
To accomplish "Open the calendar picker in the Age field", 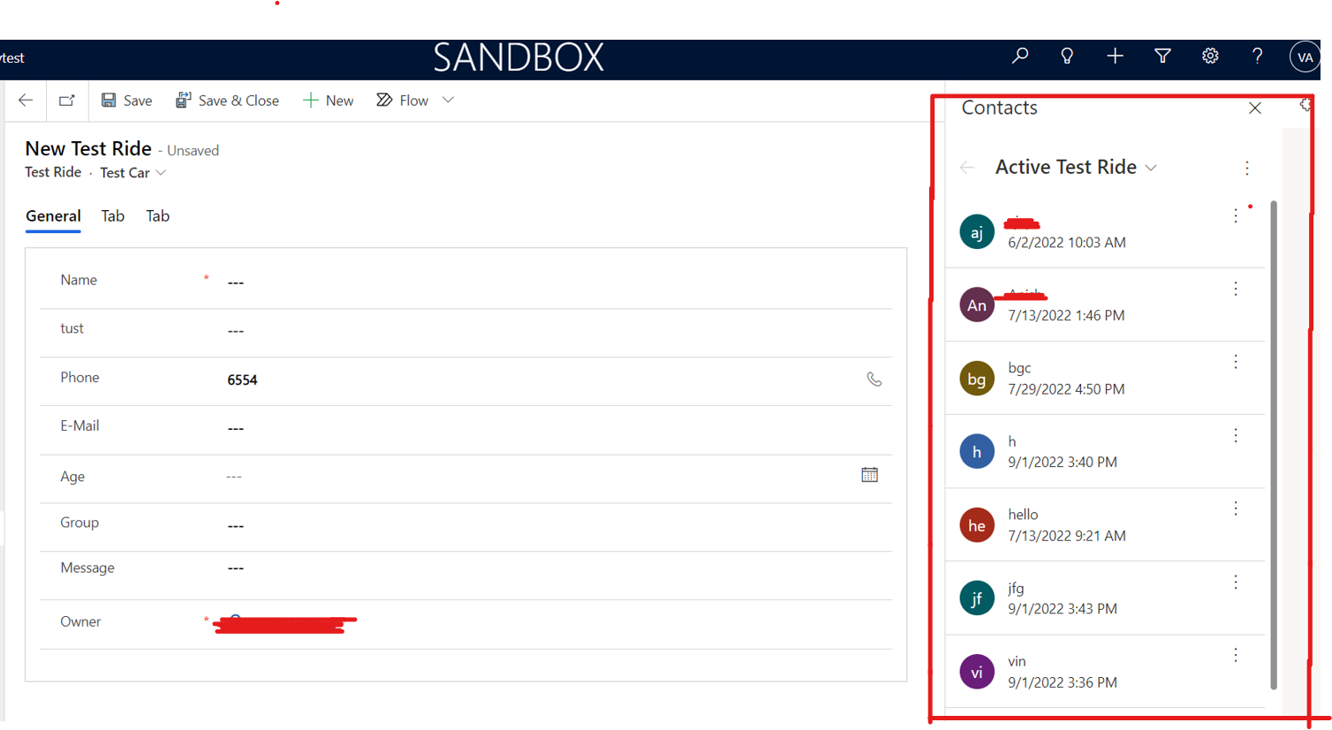I will [x=869, y=475].
